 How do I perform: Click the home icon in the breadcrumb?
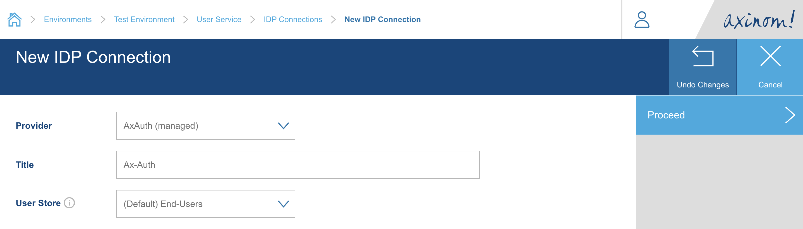click(x=15, y=19)
